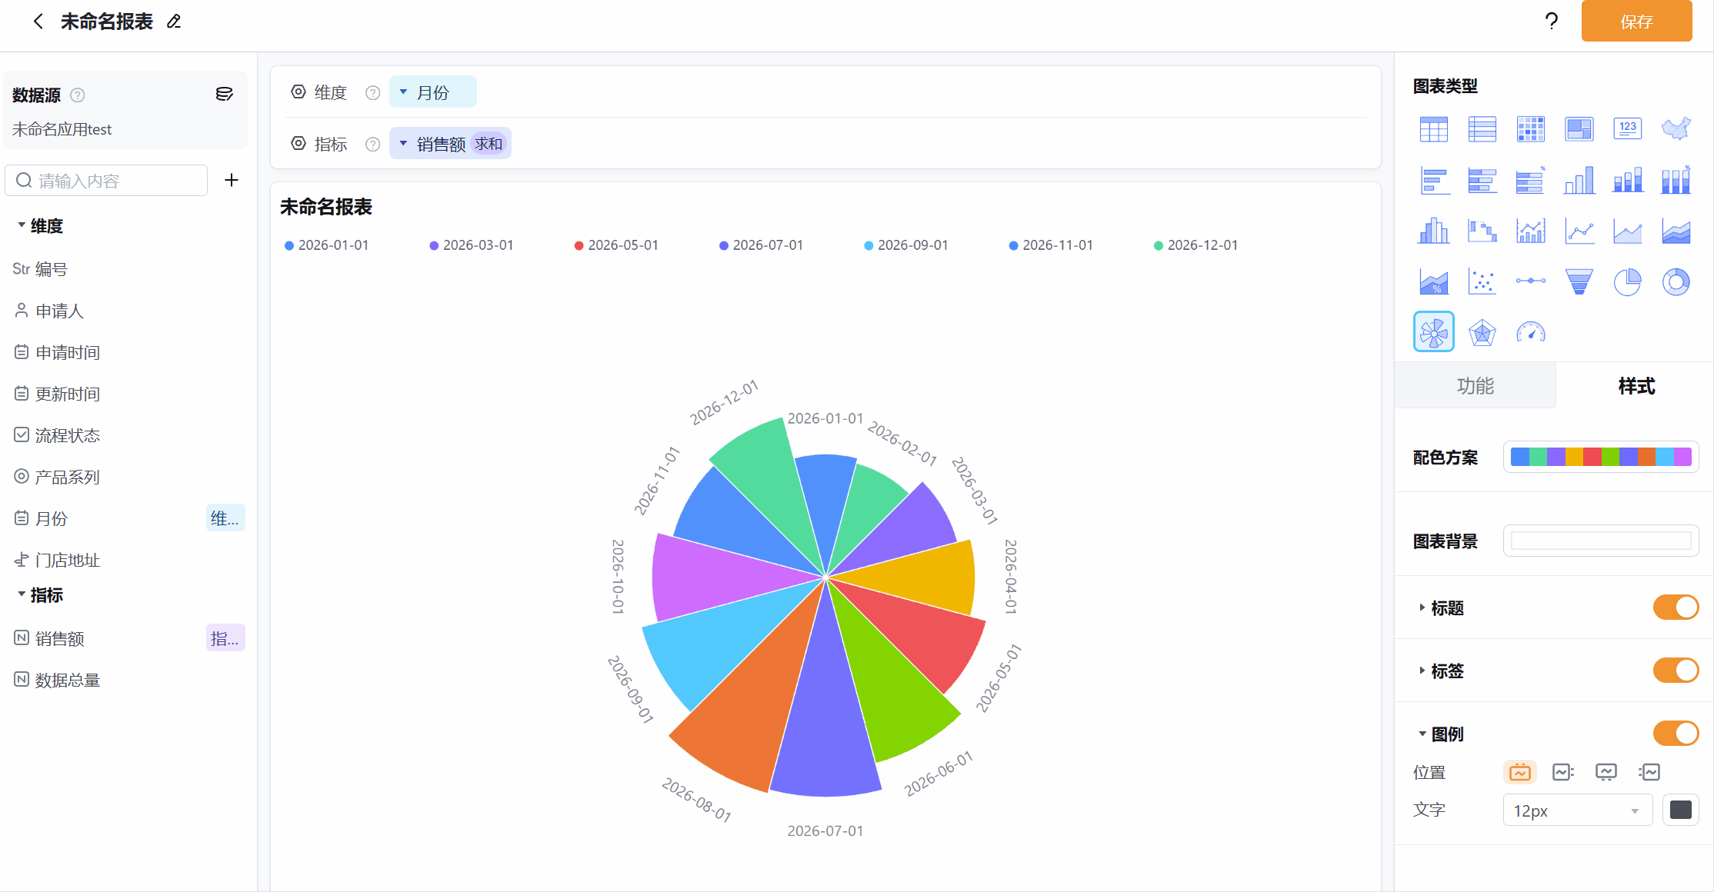Select the 产品系列 field in the list
The image size is (1714, 892).
[57, 477]
